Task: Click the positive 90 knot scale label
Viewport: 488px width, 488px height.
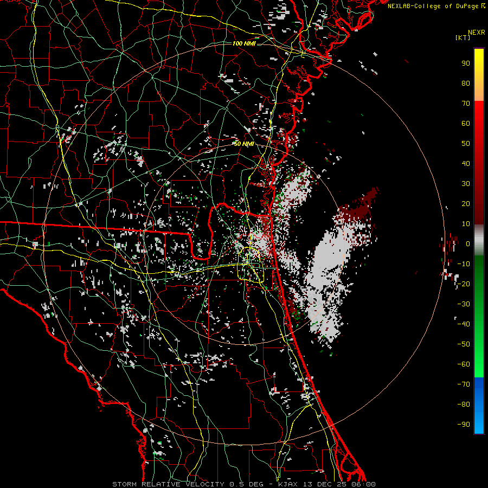Action: click(x=466, y=63)
